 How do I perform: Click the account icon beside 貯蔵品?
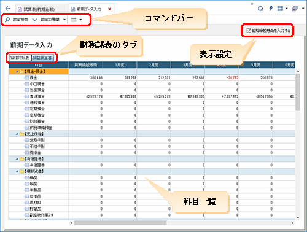click(26, 209)
